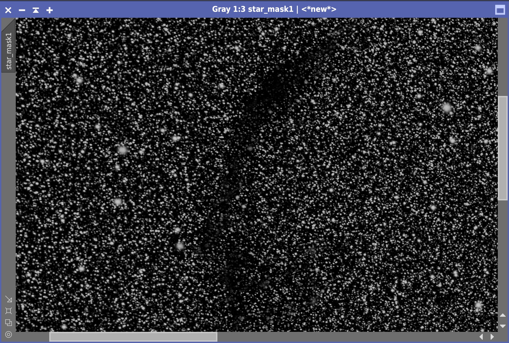Image resolution: width=509 pixels, height=343 pixels.
Task: Click the vertical scrollbar thumb
Action: [502, 148]
